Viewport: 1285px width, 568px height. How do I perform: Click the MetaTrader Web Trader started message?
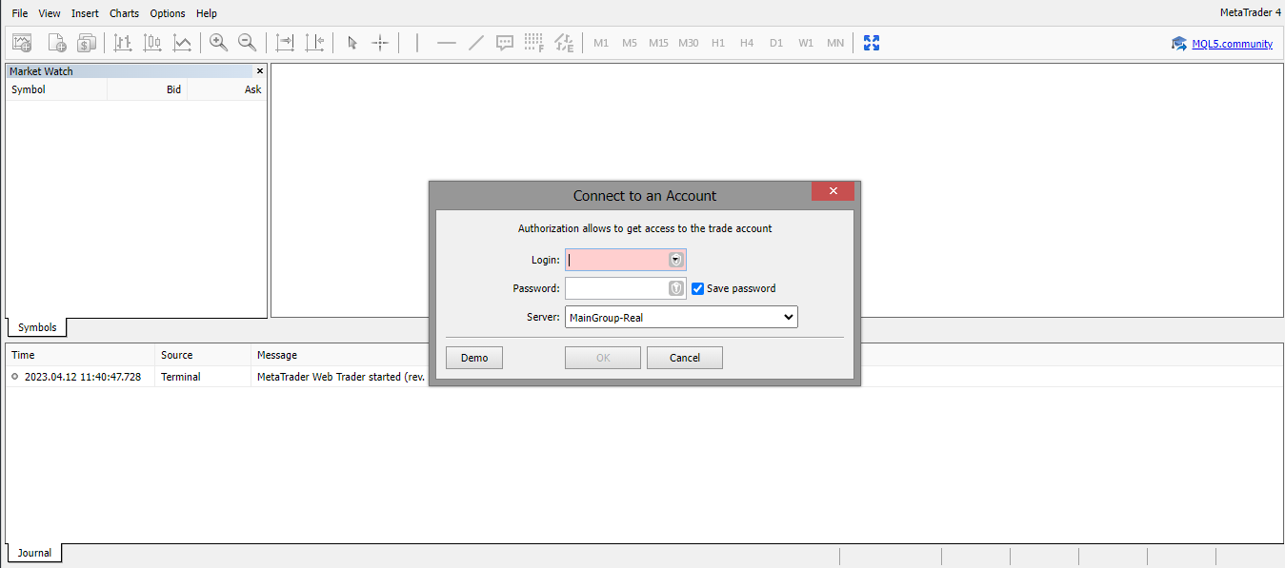[x=341, y=377]
